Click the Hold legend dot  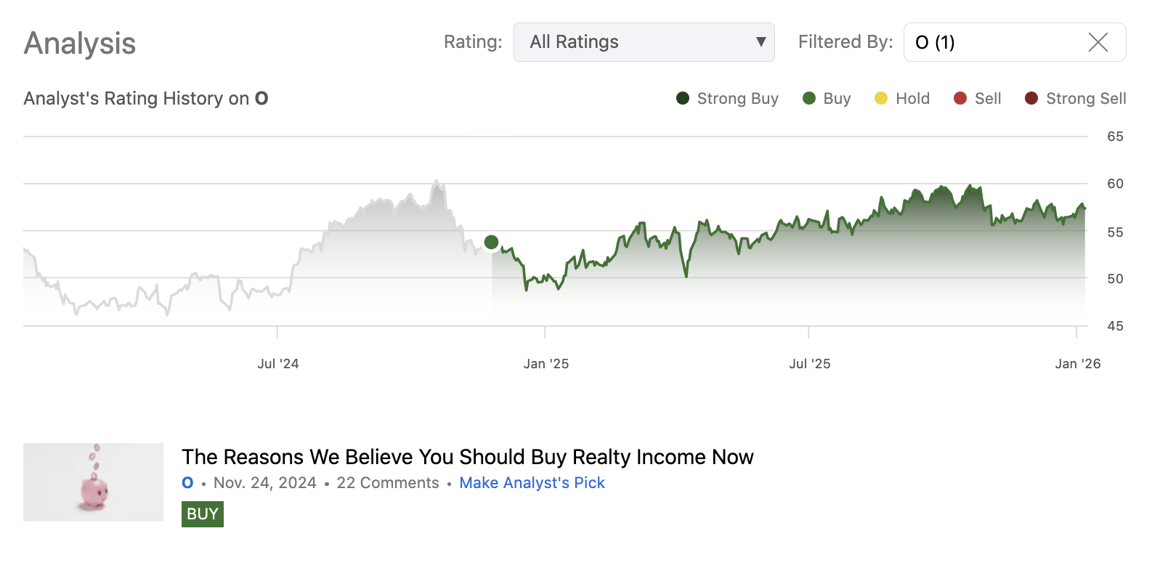(881, 98)
